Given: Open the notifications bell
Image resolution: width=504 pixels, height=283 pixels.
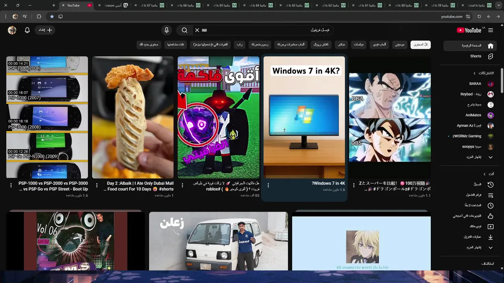Looking at the screenshot, I should [27, 30].
